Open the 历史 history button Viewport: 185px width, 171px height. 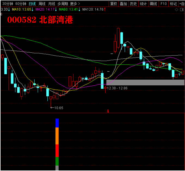(133, 4)
